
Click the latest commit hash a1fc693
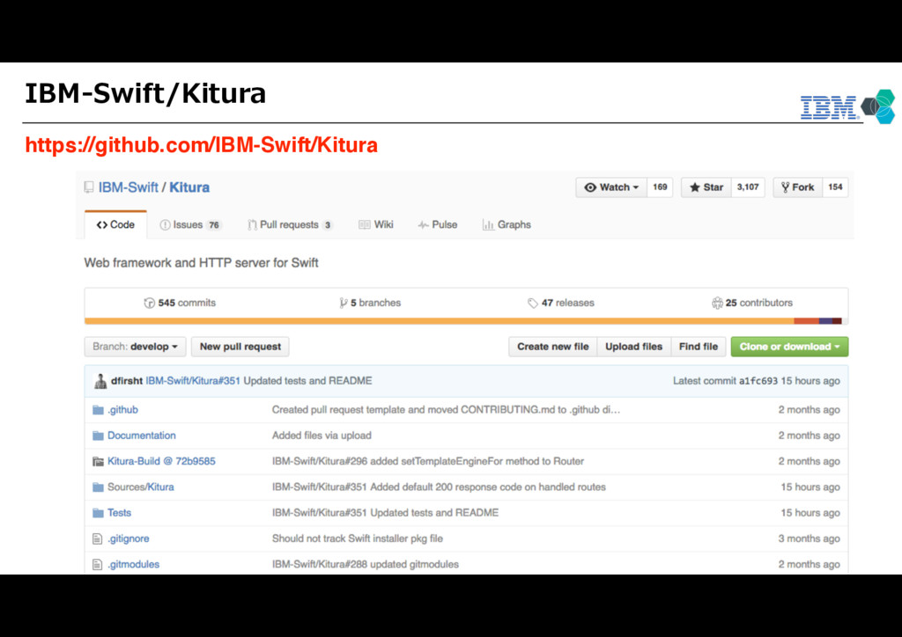click(758, 381)
